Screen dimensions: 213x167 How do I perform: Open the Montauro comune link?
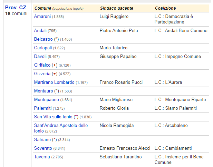(x=43, y=91)
